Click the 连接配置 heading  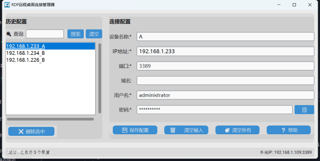point(120,22)
